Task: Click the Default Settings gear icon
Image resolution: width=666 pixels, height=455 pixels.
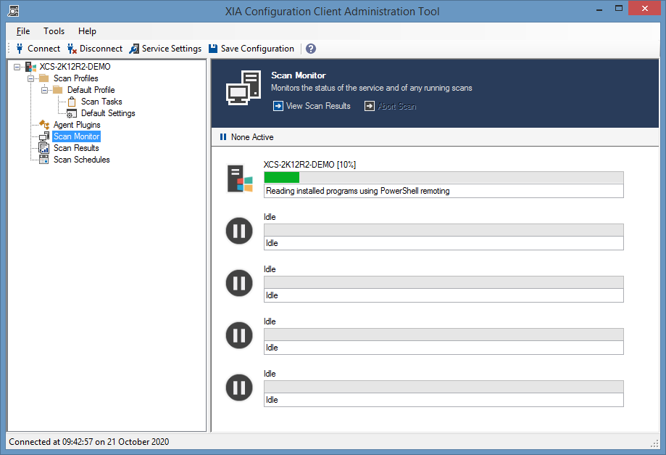Action: tap(72, 113)
